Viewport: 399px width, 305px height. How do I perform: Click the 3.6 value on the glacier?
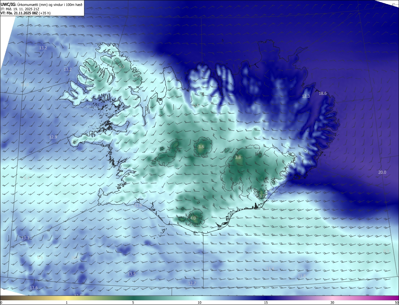[x=201, y=147]
